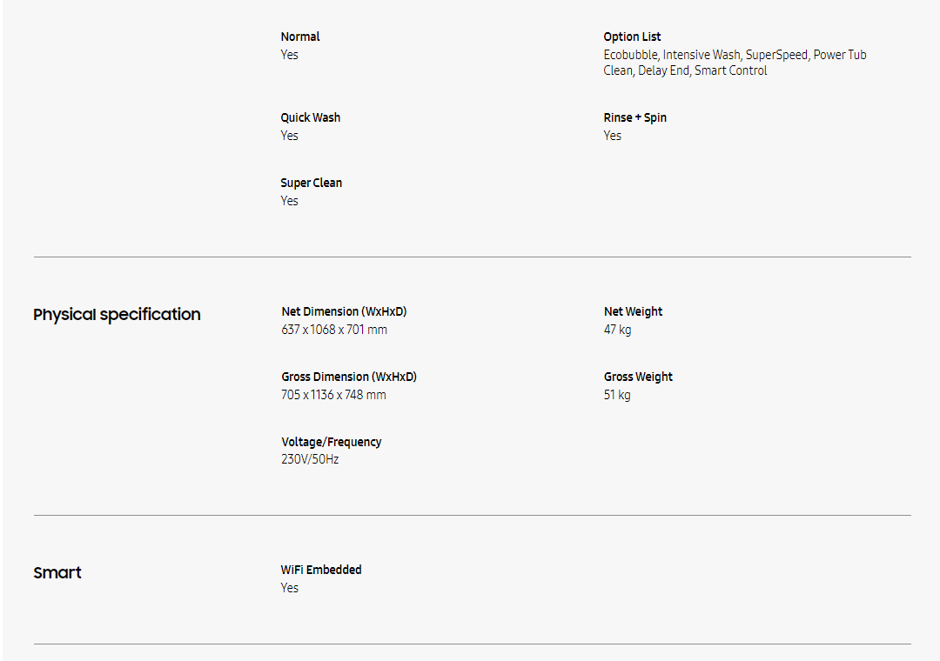Screen dimensions: 940x661
Task: Click the Gross Dimension (WxHxD) label
Action: (x=349, y=377)
